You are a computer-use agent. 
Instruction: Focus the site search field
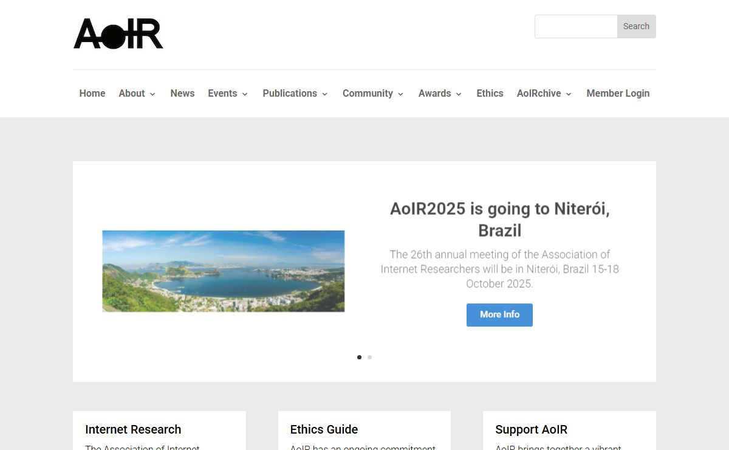point(576,26)
